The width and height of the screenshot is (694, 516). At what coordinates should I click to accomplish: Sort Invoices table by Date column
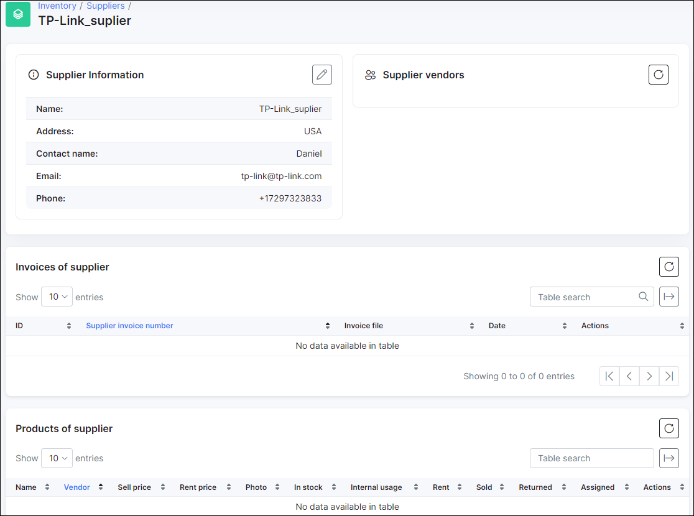(x=527, y=326)
